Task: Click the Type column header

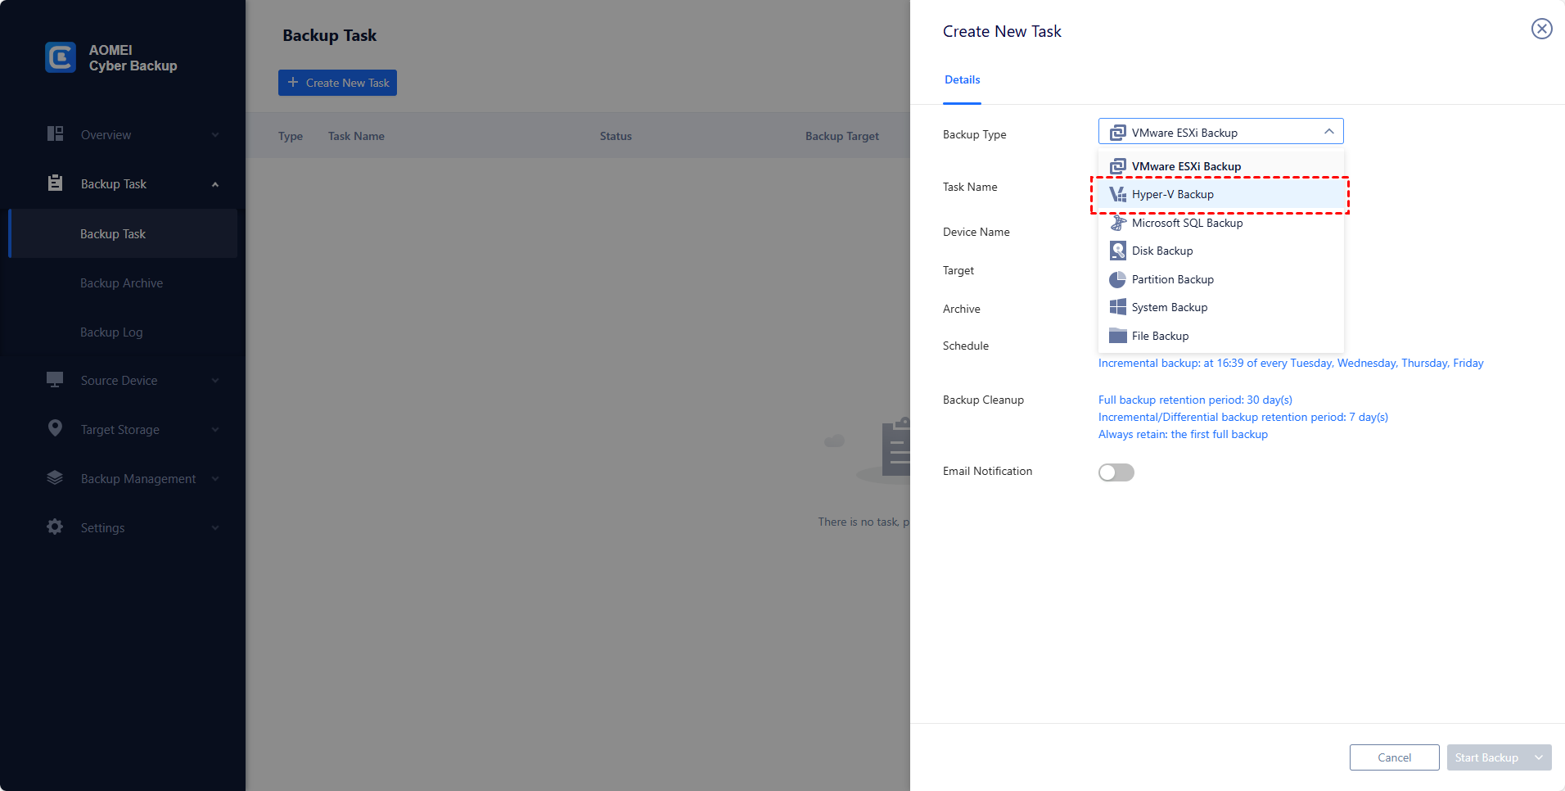Action: (291, 136)
